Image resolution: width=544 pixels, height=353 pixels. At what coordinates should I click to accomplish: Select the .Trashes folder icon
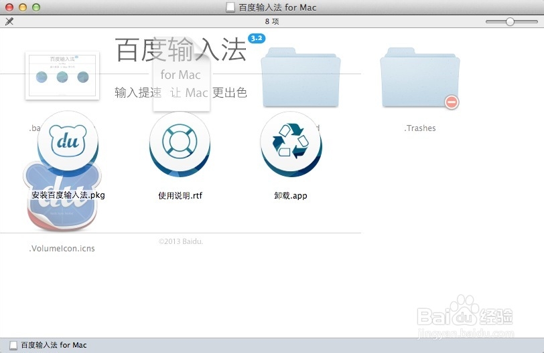tap(420, 78)
